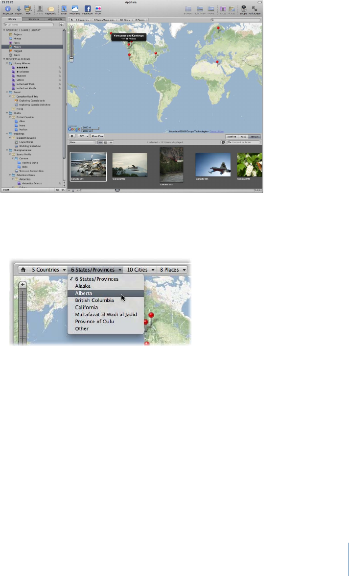The image size is (349, 576).
Task: Open the 10 Cities dropdown
Action: tap(127, 20)
